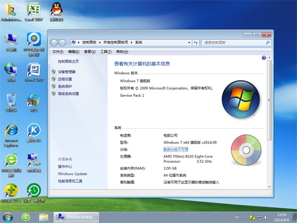Open the 帮助(H) menu
This screenshot has width=297, height=223.
coord(122,52)
